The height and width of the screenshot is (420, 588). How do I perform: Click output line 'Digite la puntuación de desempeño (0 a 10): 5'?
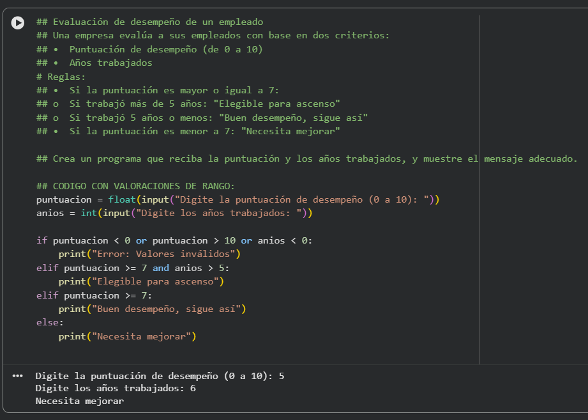point(160,376)
